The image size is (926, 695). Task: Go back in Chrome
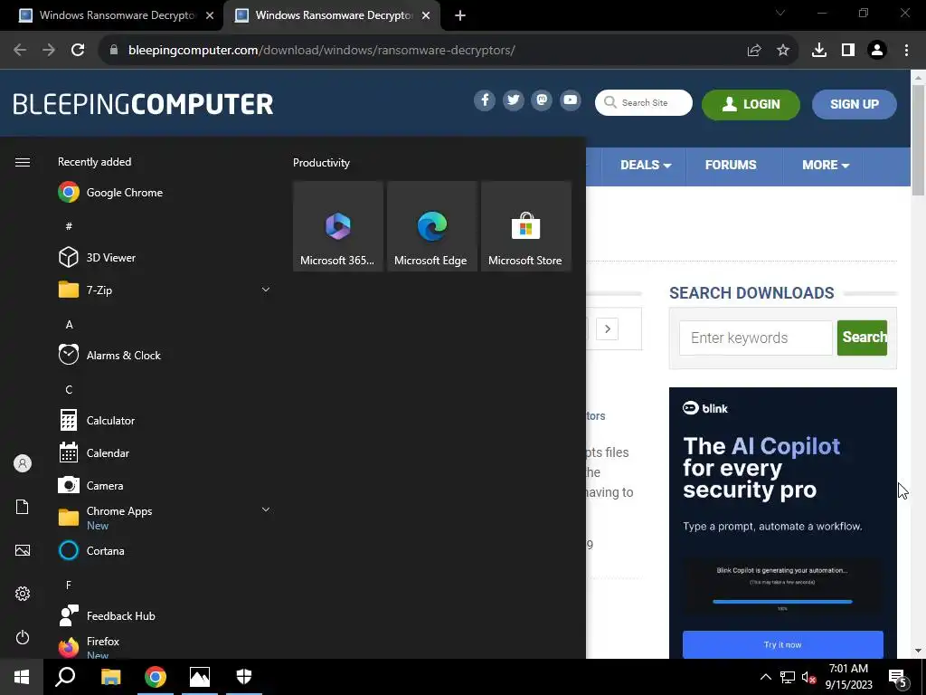pyautogui.click(x=20, y=51)
